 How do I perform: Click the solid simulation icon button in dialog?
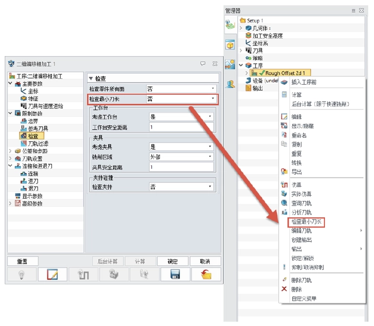(114, 274)
